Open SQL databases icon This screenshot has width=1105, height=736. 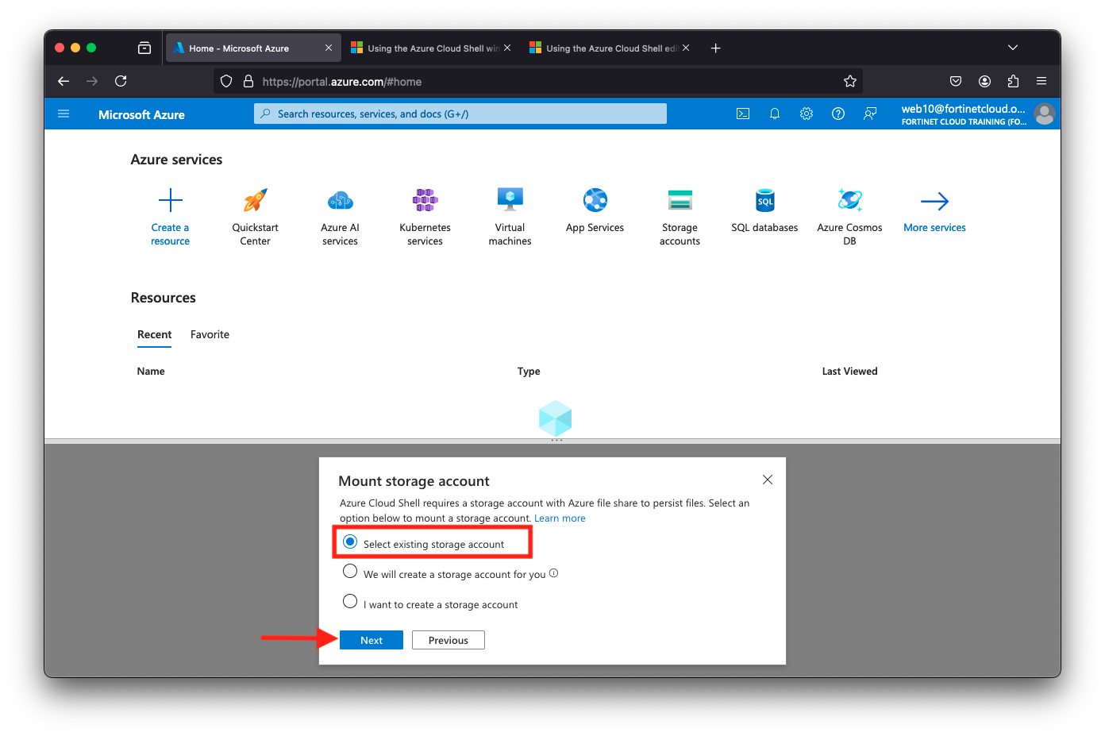(x=765, y=200)
